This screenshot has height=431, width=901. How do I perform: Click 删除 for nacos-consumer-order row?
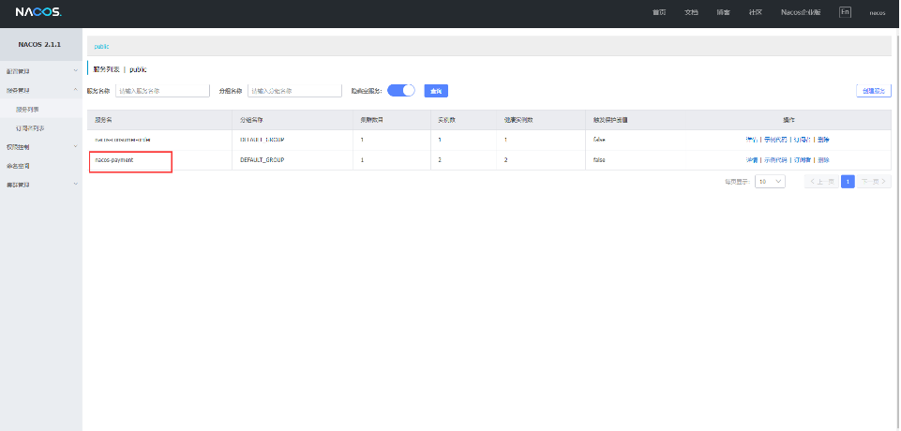coord(823,140)
